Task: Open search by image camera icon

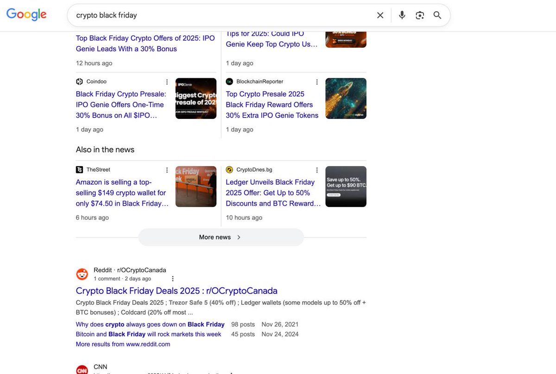Action: [x=420, y=15]
